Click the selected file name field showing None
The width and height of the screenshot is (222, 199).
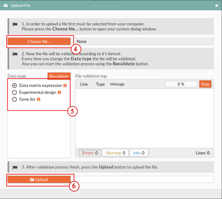click(144, 42)
